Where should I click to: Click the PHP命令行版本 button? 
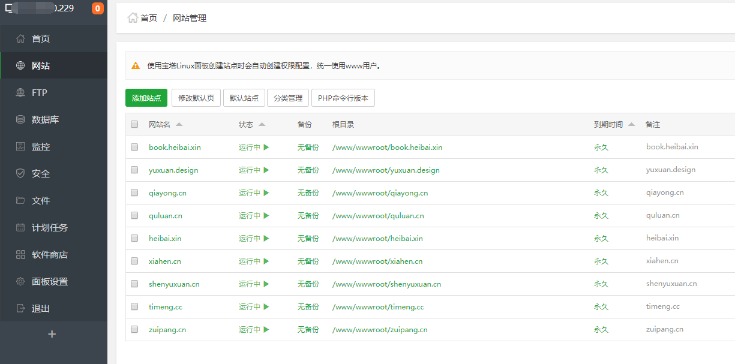click(343, 98)
